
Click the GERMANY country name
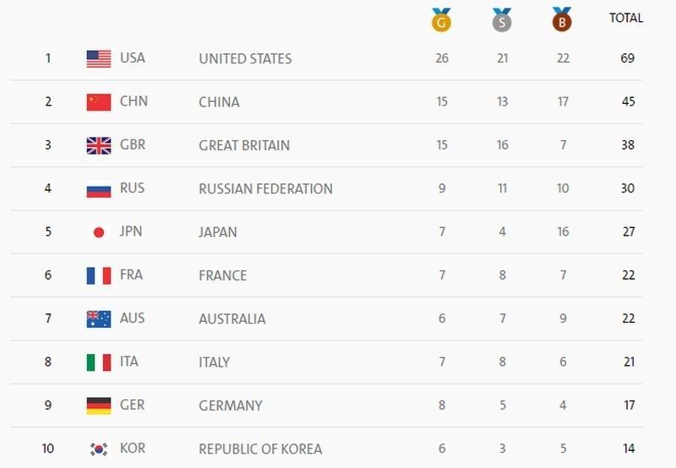pyautogui.click(x=231, y=405)
